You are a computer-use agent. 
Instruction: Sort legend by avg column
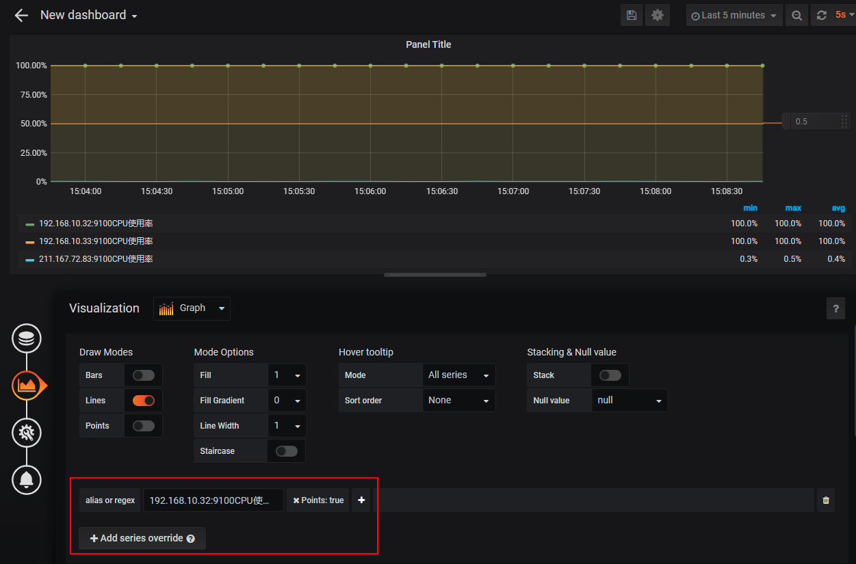(838, 208)
